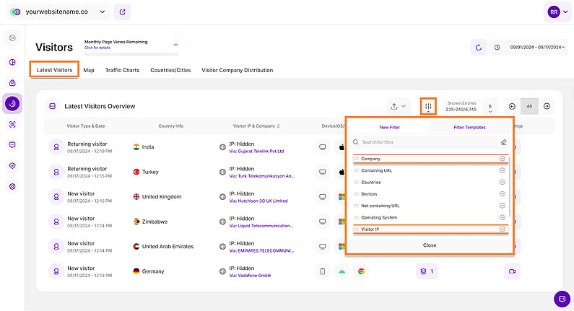Click the Search for filter field
The image size is (574, 311).
click(426, 142)
